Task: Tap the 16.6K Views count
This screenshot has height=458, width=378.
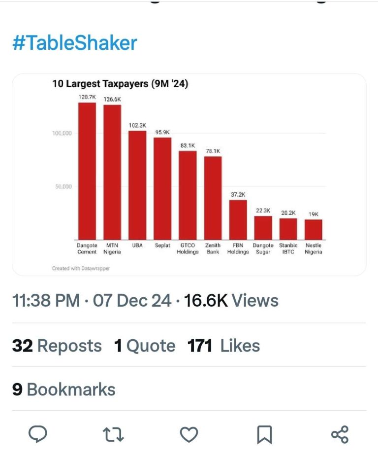Action: click(x=231, y=300)
